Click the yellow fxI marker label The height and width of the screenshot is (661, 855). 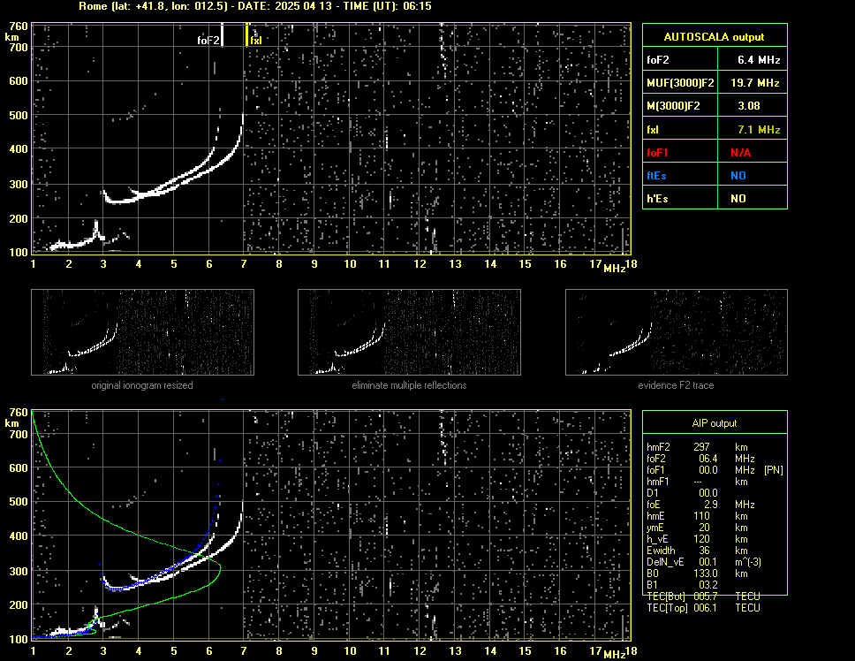click(256, 41)
